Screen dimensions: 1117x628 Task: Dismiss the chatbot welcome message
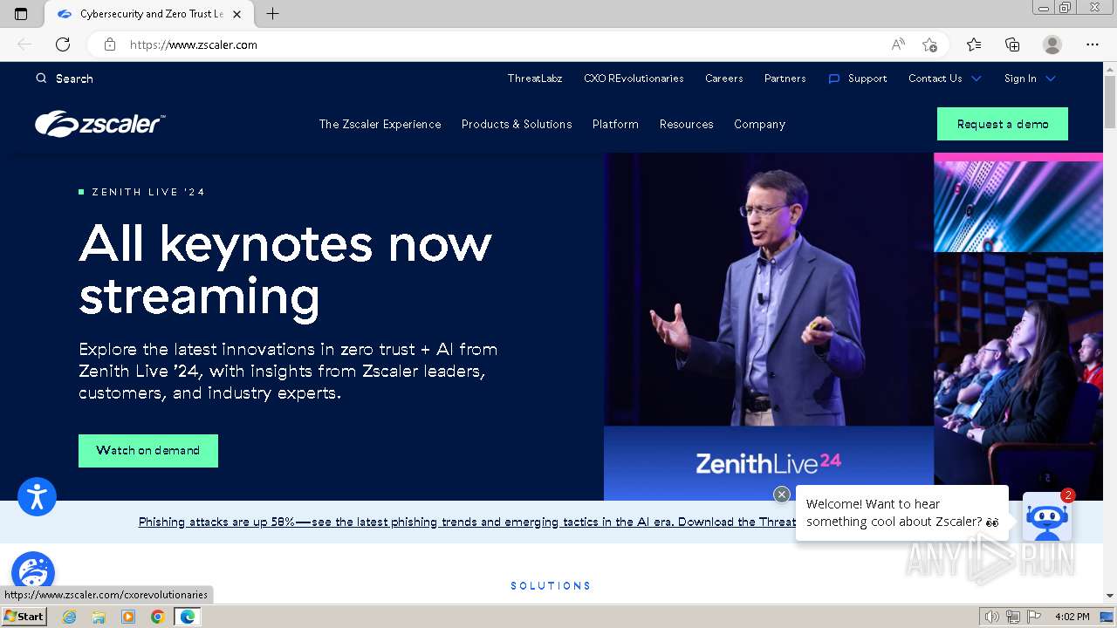click(782, 495)
